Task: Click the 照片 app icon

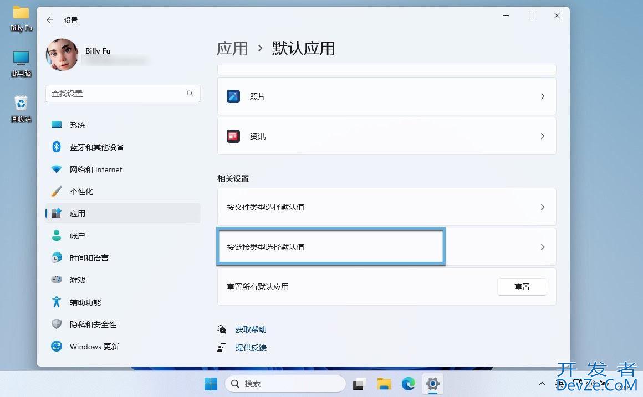Action: tap(233, 96)
